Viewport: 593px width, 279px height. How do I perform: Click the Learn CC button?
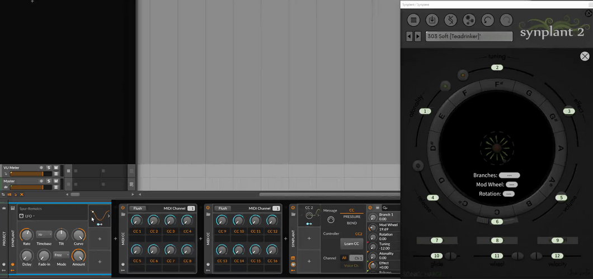pos(352,243)
